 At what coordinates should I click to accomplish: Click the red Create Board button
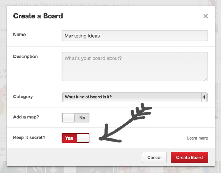pyautogui.click(x=189, y=157)
